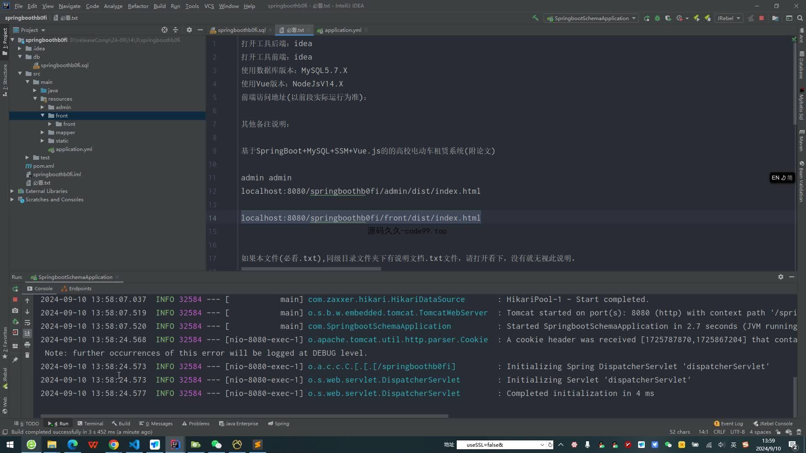Expand the mapper folder
Screen dimensions: 806x453
(42, 132)
